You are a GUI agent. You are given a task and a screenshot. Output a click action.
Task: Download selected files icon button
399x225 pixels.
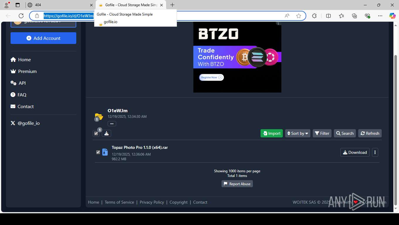click(x=106, y=133)
